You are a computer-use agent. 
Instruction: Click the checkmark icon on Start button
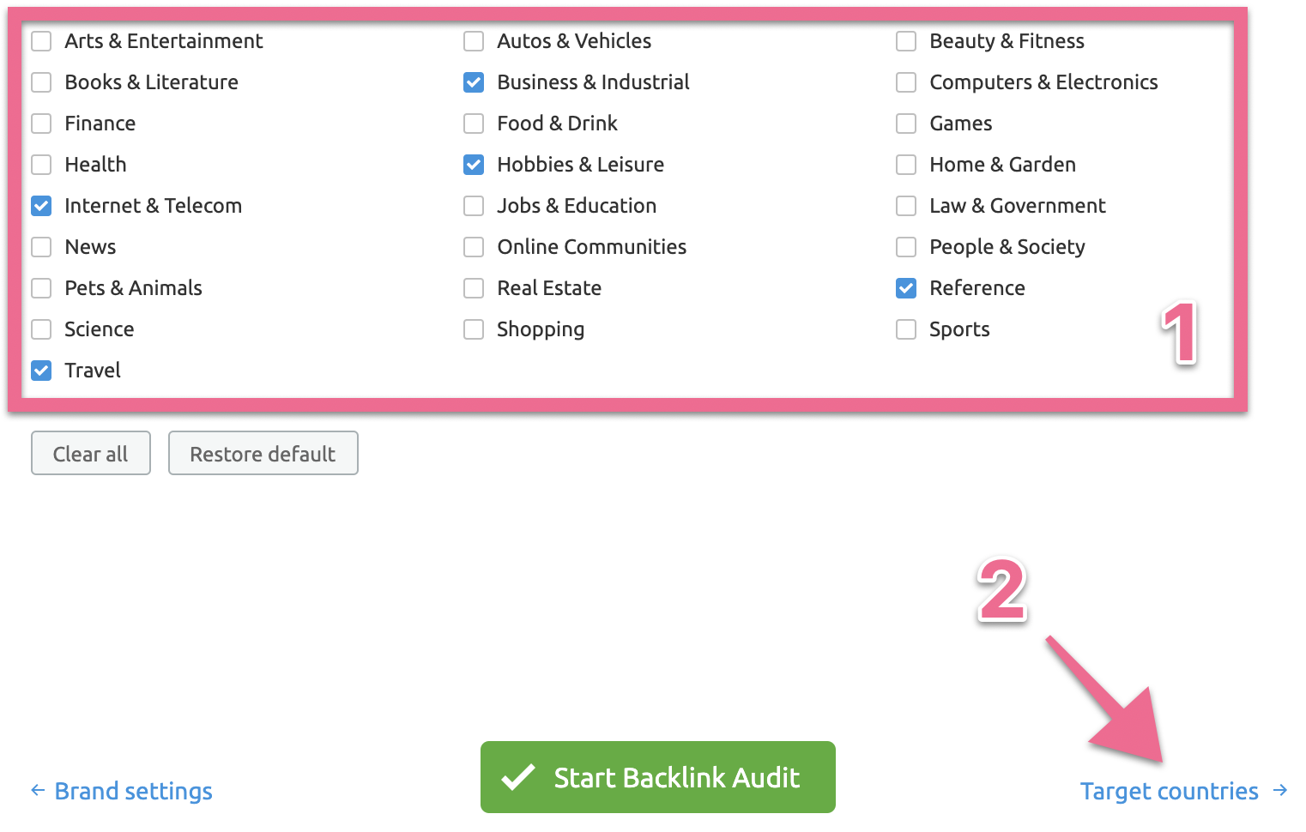(x=518, y=777)
